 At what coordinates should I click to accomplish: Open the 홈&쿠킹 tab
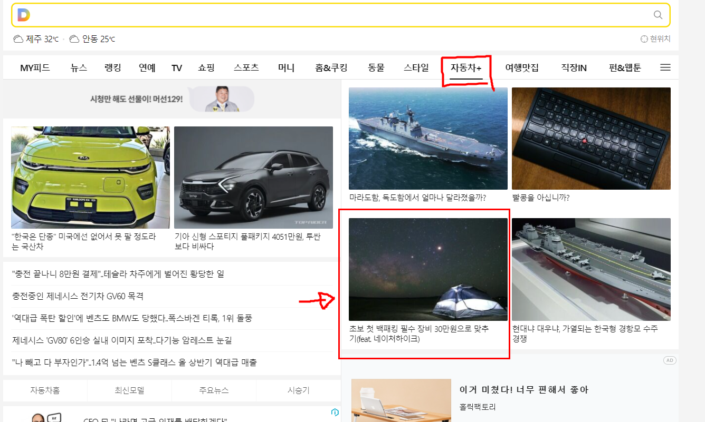[331, 67]
